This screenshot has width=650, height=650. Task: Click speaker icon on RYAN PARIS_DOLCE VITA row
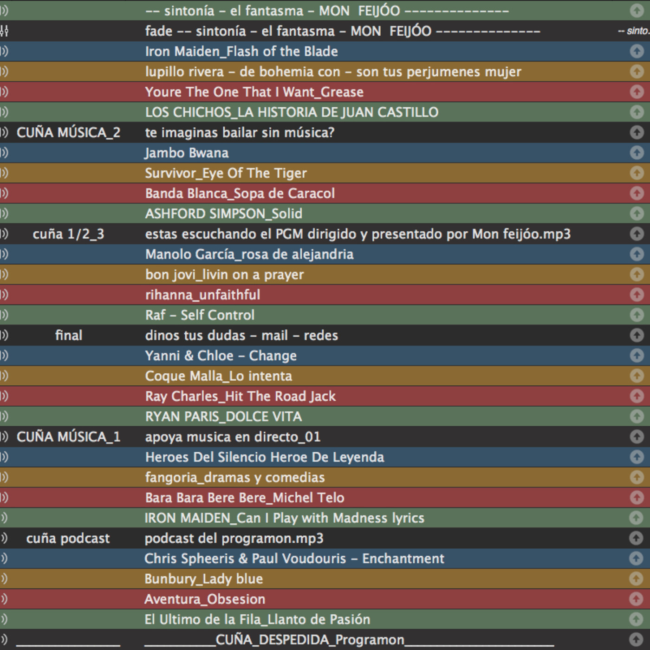point(4,416)
